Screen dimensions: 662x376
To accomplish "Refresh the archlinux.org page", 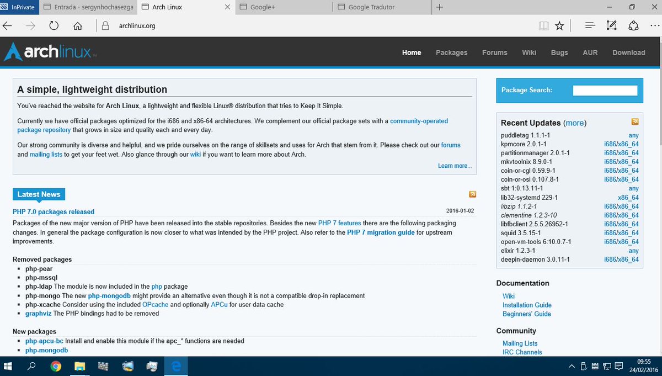I will point(54,26).
